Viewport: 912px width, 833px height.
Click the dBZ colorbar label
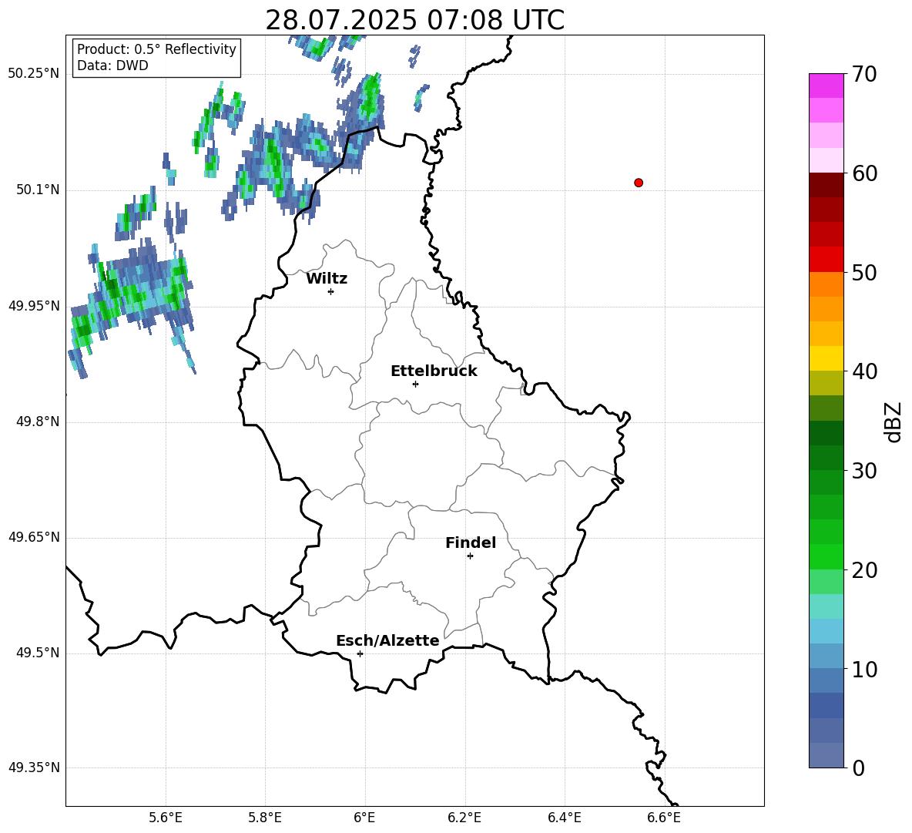[892, 422]
